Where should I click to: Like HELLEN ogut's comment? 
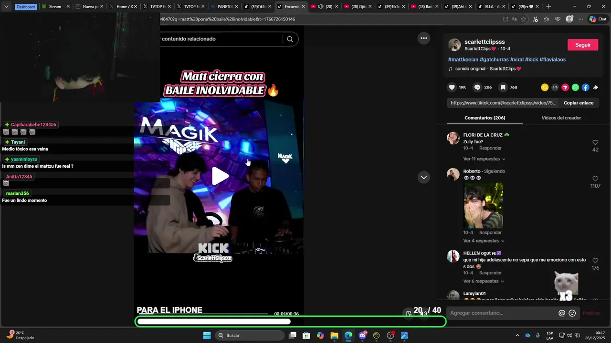(595, 261)
